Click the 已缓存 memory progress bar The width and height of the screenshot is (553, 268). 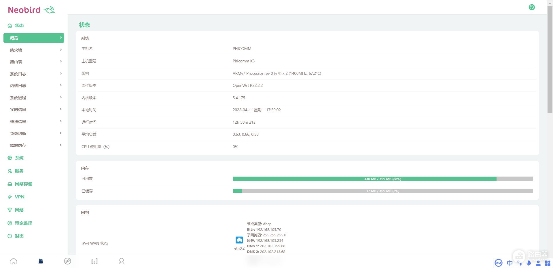[382, 191]
